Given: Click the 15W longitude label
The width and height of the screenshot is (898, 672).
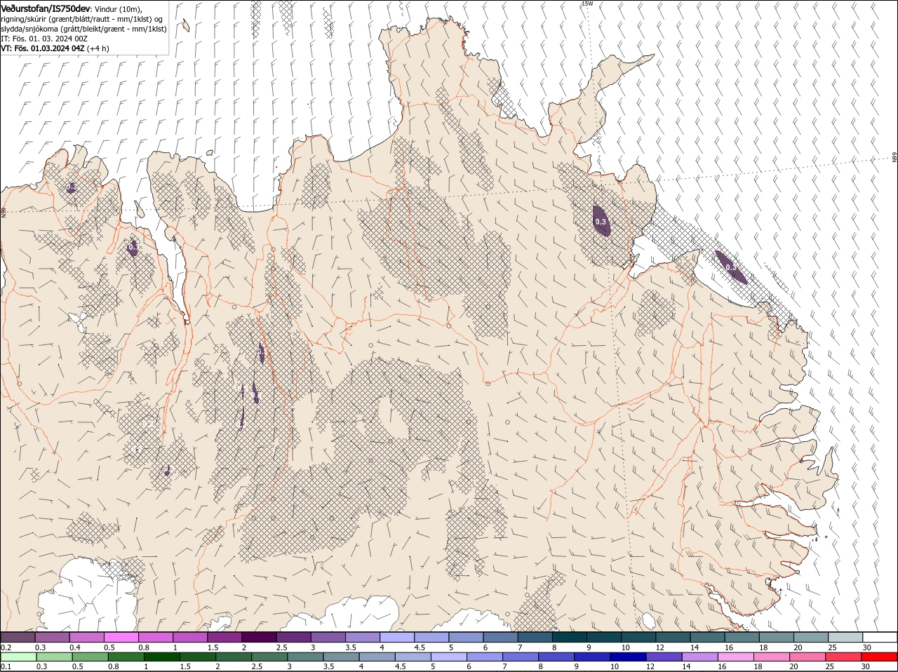Looking at the screenshot, I should pos(587,4).
